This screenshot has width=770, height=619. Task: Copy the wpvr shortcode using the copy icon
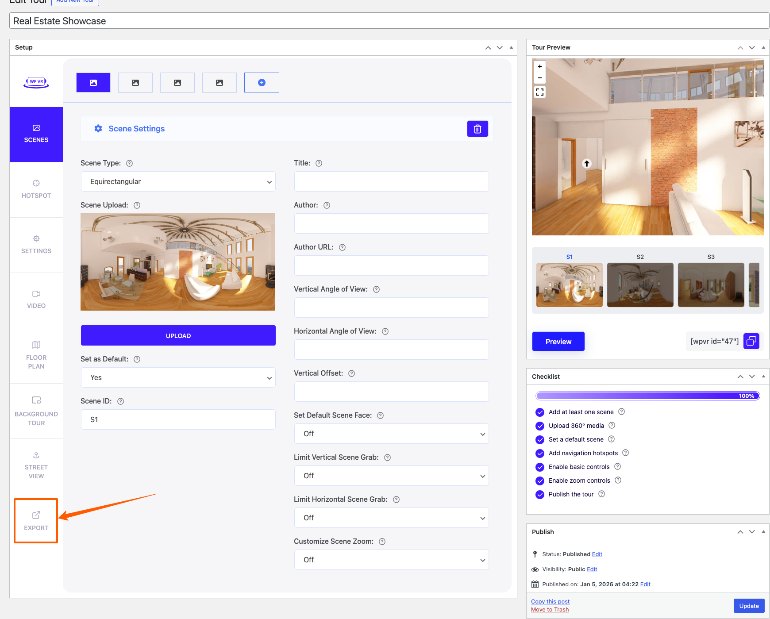tap(751, 341)
